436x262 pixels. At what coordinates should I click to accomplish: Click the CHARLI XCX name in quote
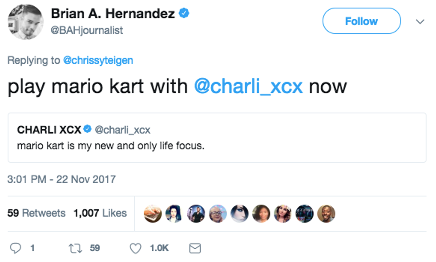click(x=49, y=130)
